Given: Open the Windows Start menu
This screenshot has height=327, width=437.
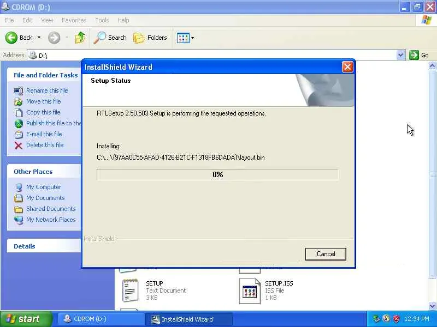Looking at the screenshot, I should tap(25, 319).
